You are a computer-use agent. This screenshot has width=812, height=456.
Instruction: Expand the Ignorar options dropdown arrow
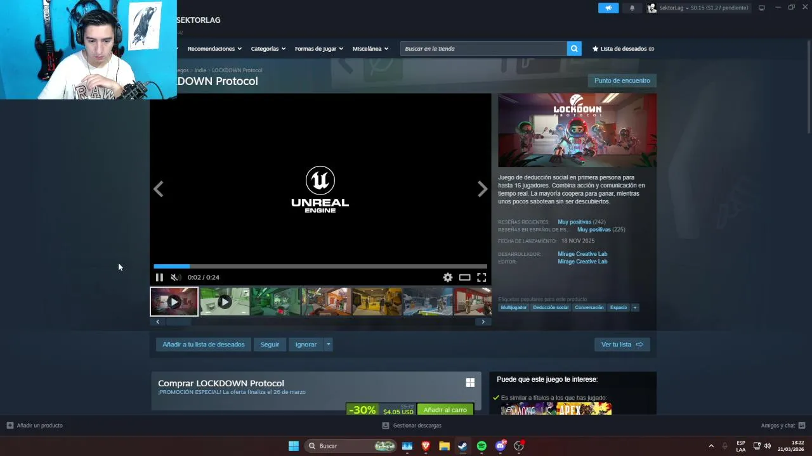pos(328,345)
